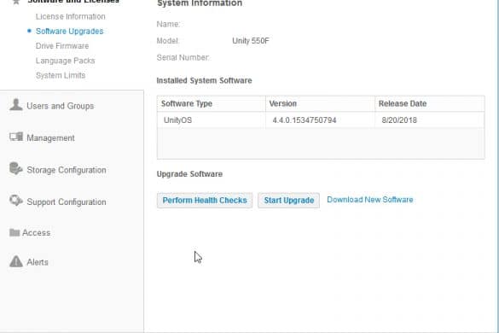The width and height of the screenshot is (499, 333).
Task: Click the Software and Licenses heading
Action: pos(73,2)
